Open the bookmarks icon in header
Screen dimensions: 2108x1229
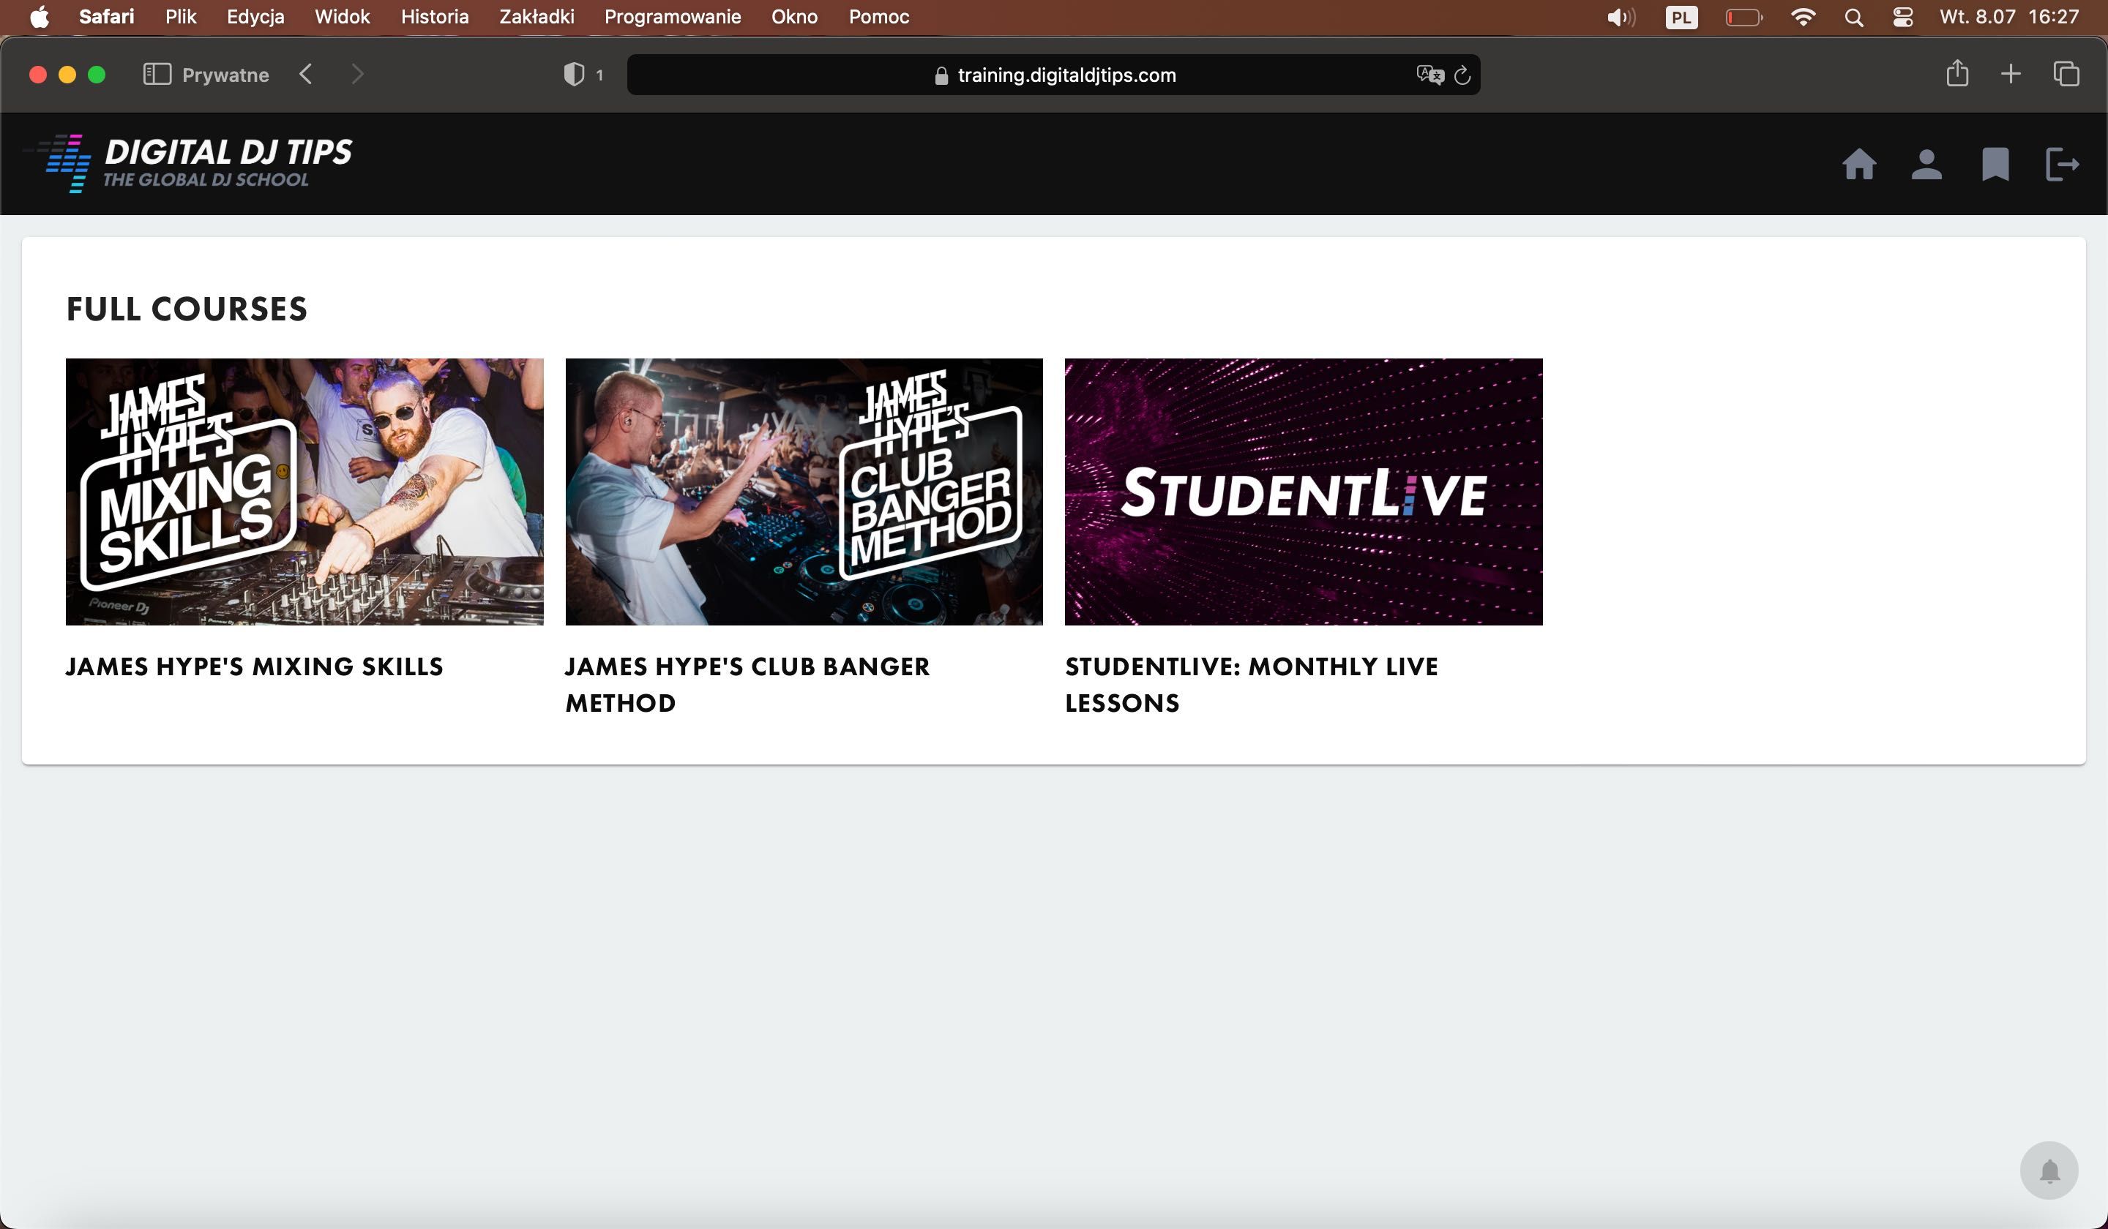coord(1995,164)
